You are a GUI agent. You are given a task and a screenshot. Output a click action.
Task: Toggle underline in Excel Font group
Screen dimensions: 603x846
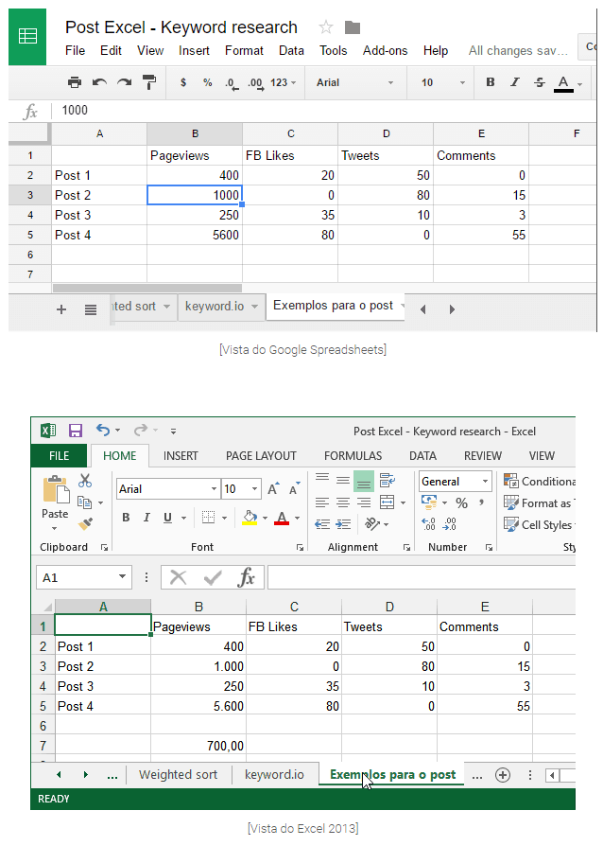click(168, 518)
